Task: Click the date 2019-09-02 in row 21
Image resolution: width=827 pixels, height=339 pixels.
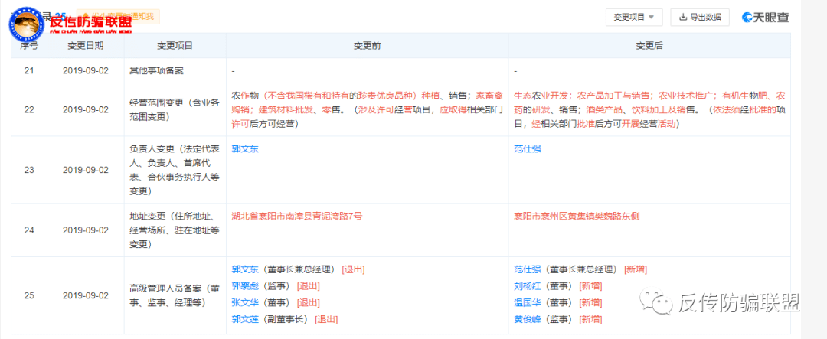Action: click(86, 70)
